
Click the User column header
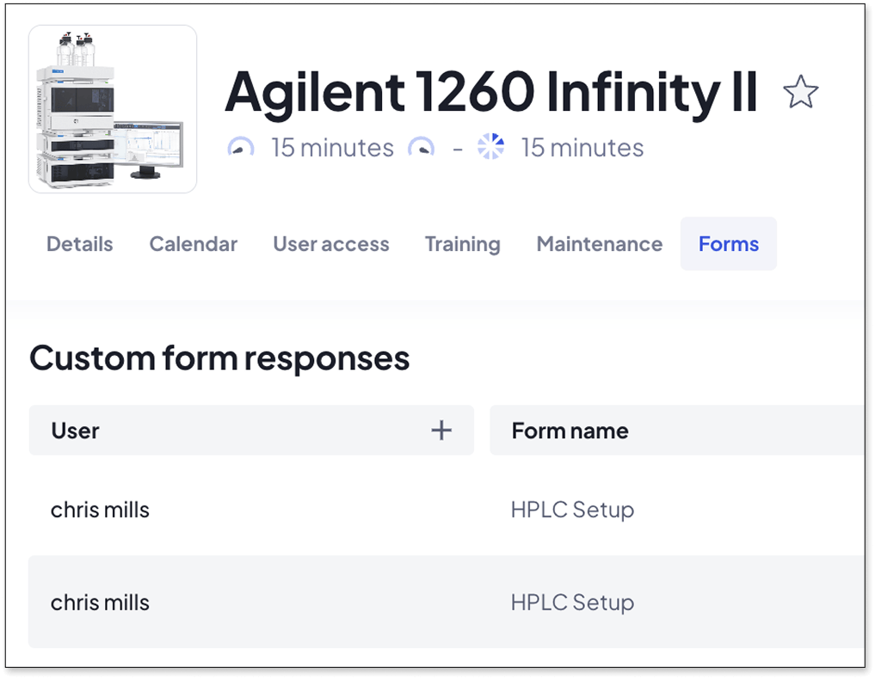(x=251, y=431)
